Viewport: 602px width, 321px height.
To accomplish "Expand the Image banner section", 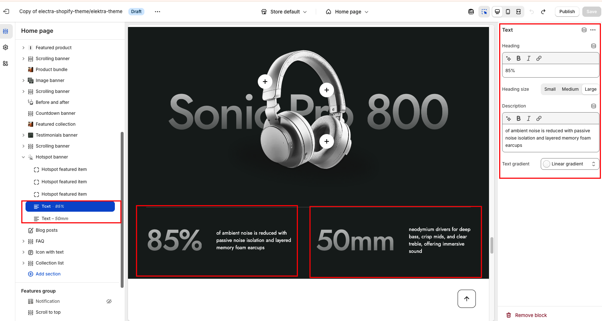I will click(23, 81).
